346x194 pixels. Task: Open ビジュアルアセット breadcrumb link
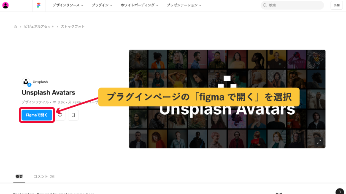[x=39, y=27]
